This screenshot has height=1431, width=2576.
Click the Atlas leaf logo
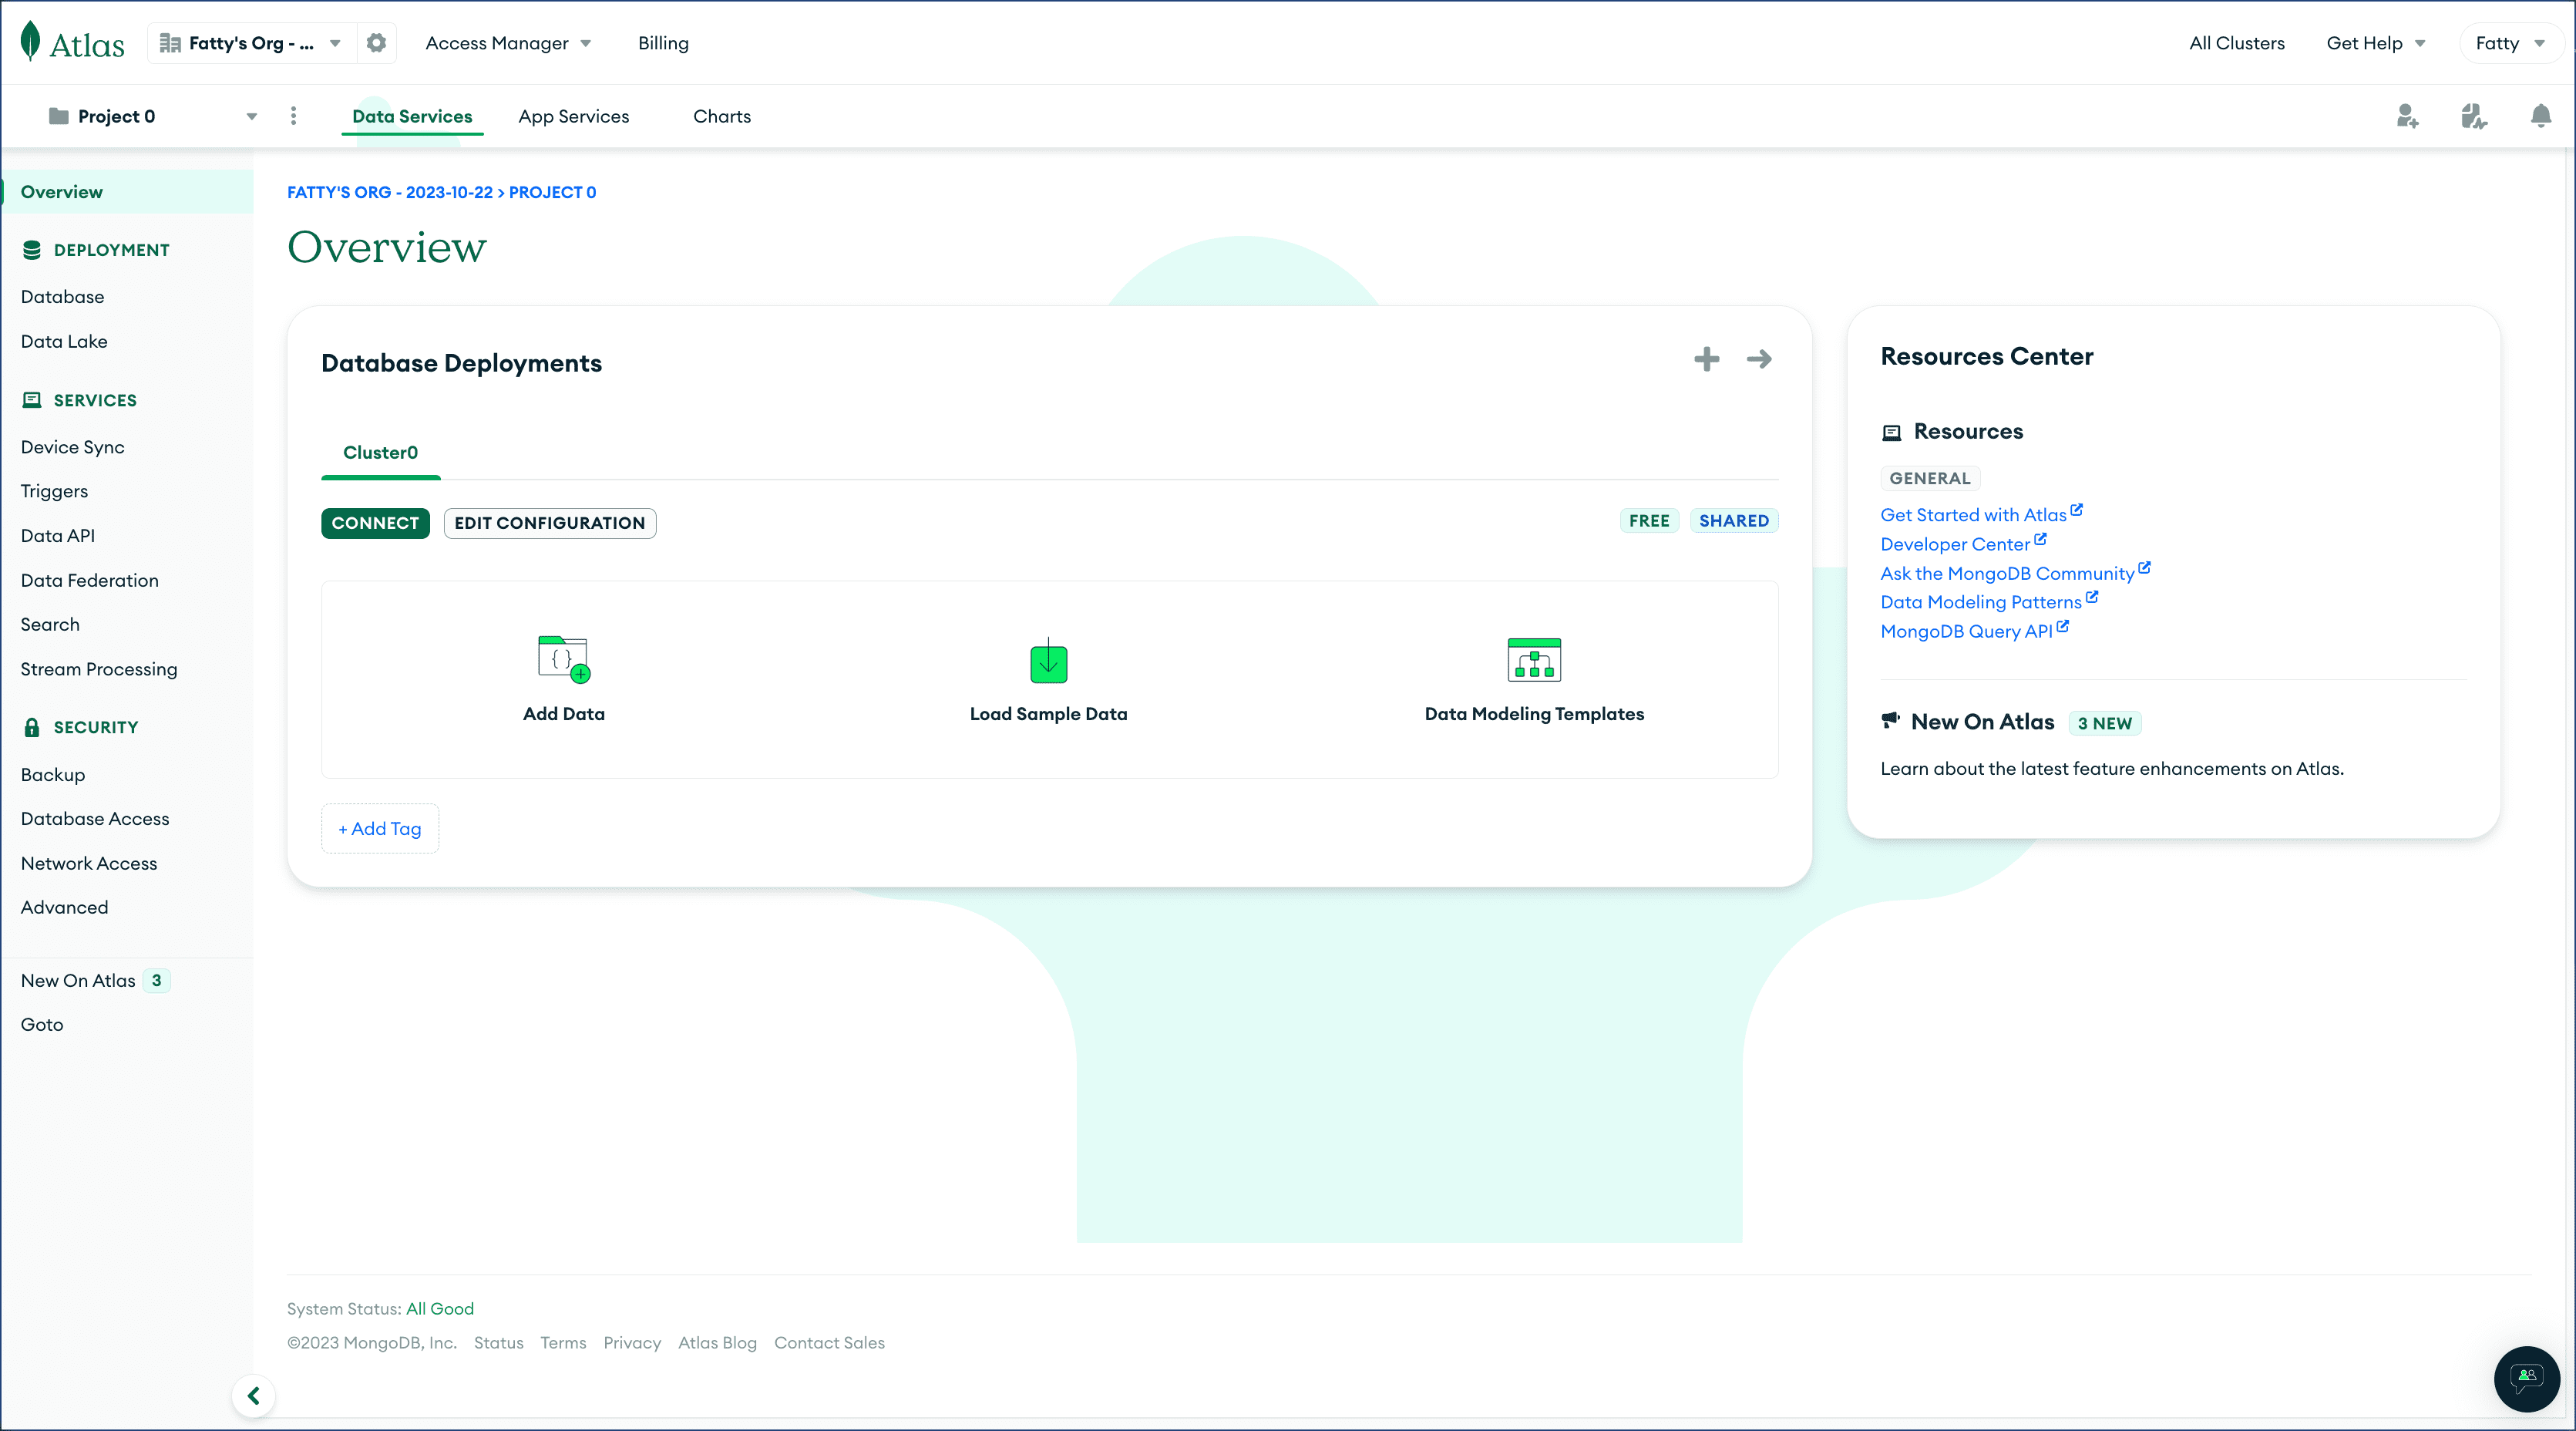[31, 42]
